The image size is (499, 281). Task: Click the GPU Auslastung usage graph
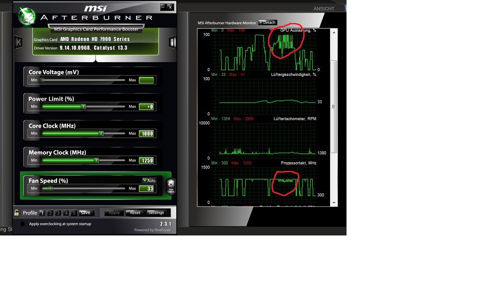[263, 52]
